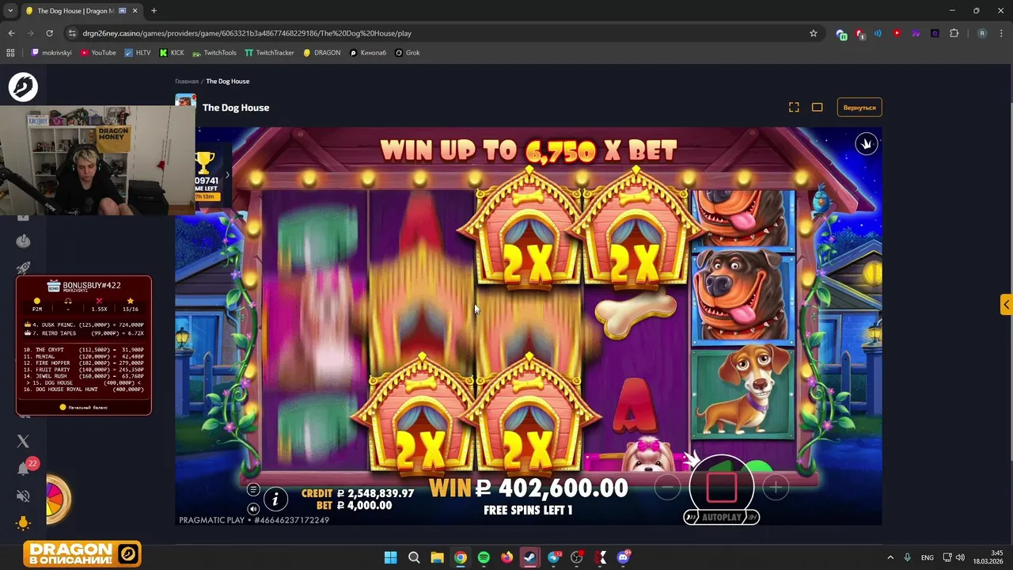Show hidden system tray icons
Image resolution: width=1013 pixels, height=570 pixels.
click(890, 557)
